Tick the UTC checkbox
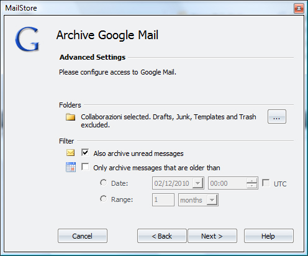308x256 pixels. coord(266,183)
